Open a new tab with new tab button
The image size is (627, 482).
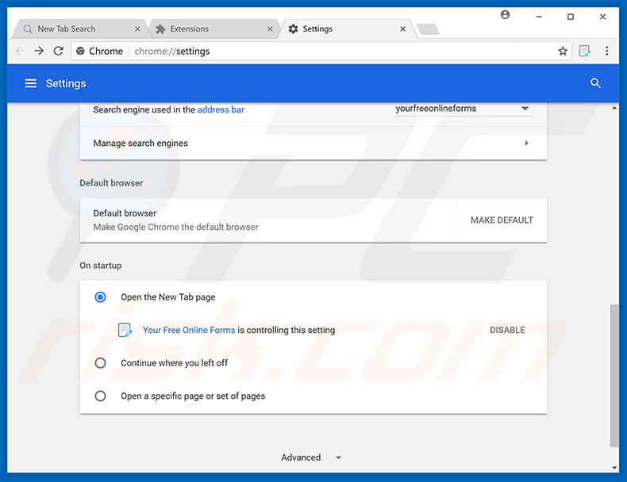428,29
